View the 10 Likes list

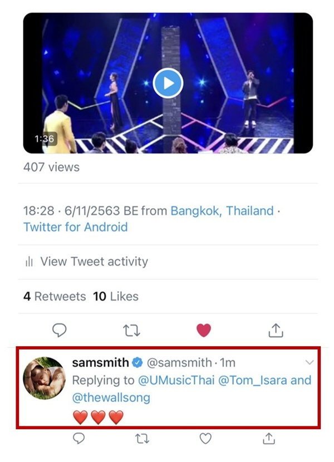coord(116,297)
